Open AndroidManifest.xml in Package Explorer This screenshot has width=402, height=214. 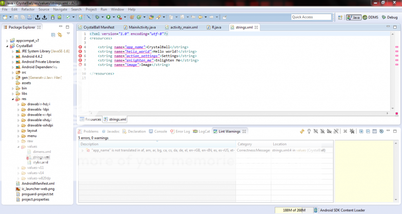tap(38, 183)
